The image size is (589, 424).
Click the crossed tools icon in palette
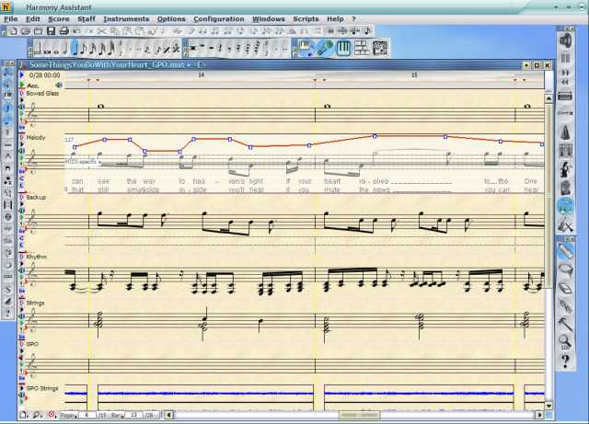[565, 225]
